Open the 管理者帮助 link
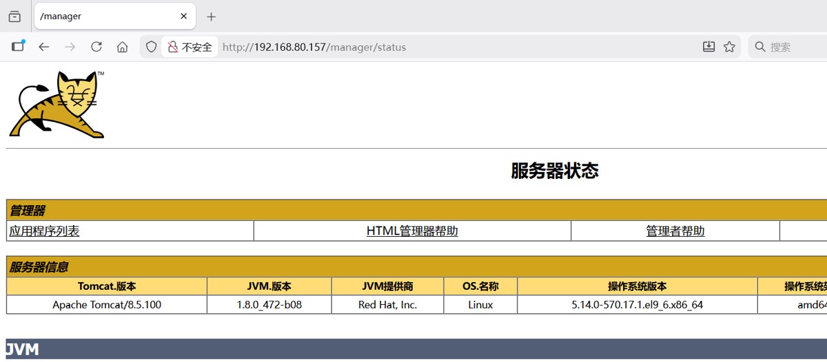827x362 pixels. (675, 231)
